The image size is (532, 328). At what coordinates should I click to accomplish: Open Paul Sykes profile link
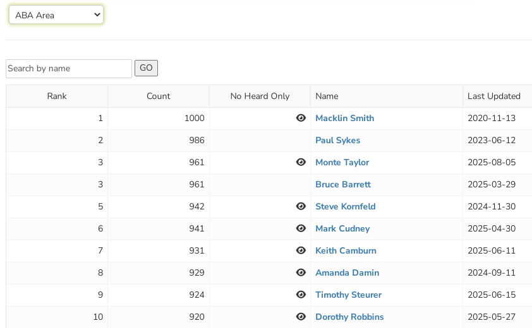point(337,140)
